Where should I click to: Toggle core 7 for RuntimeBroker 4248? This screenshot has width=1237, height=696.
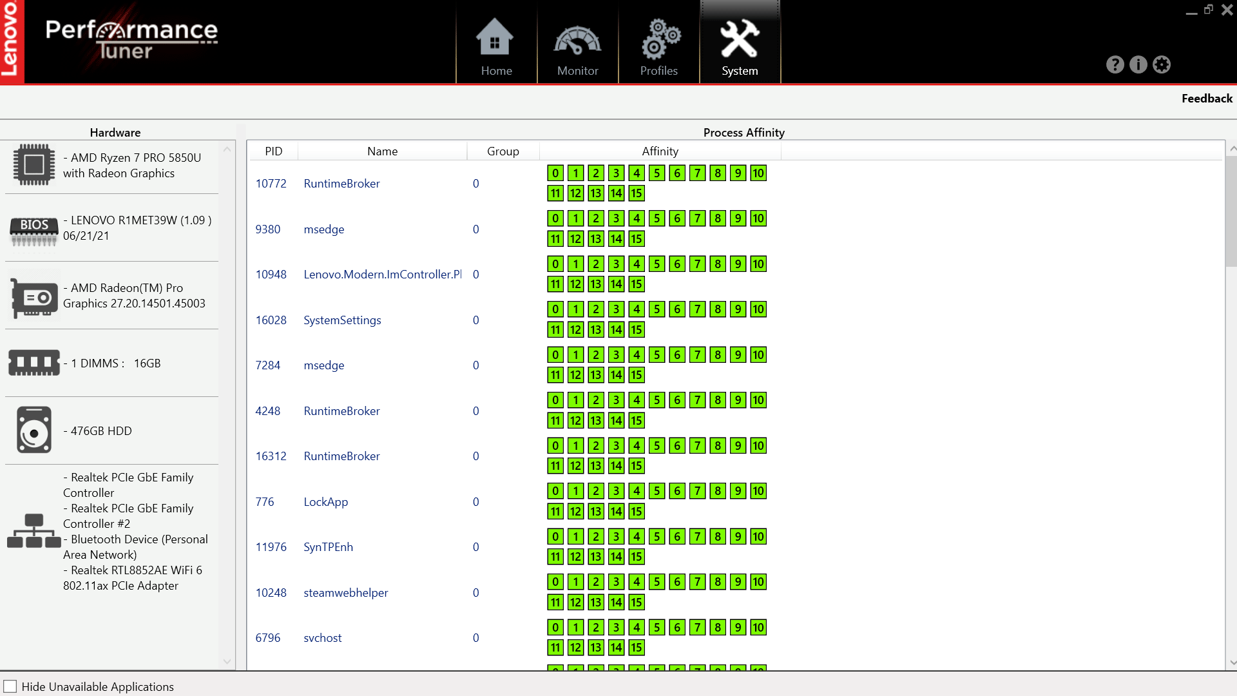[x=697, y=400]
